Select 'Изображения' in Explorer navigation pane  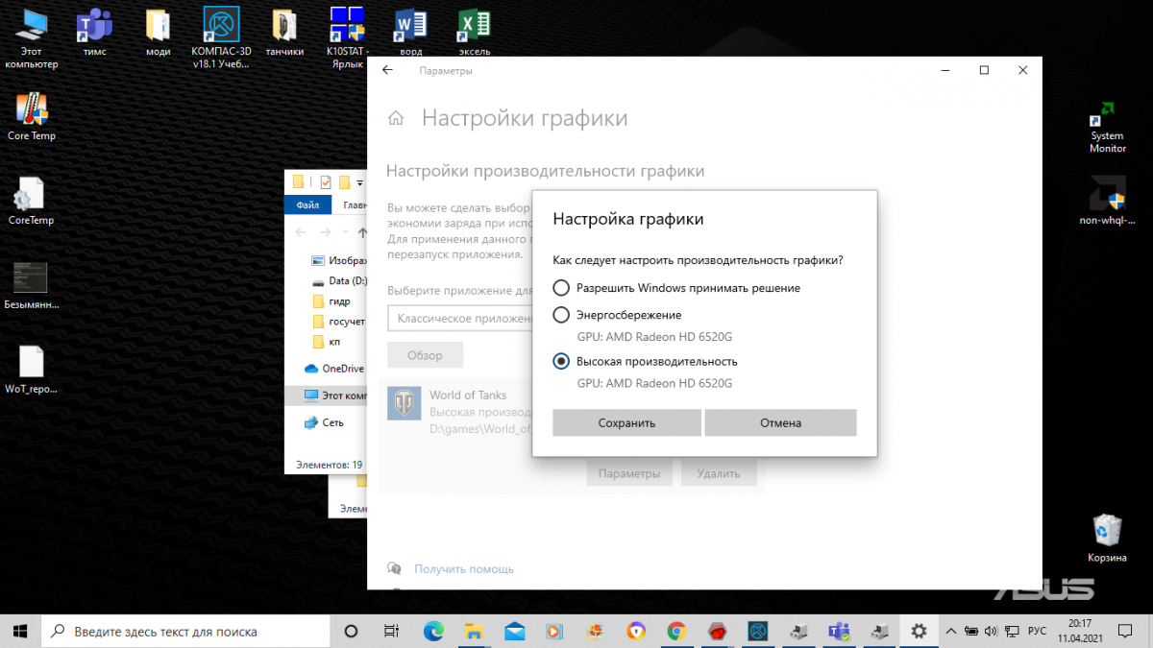(x=340, y=260)
